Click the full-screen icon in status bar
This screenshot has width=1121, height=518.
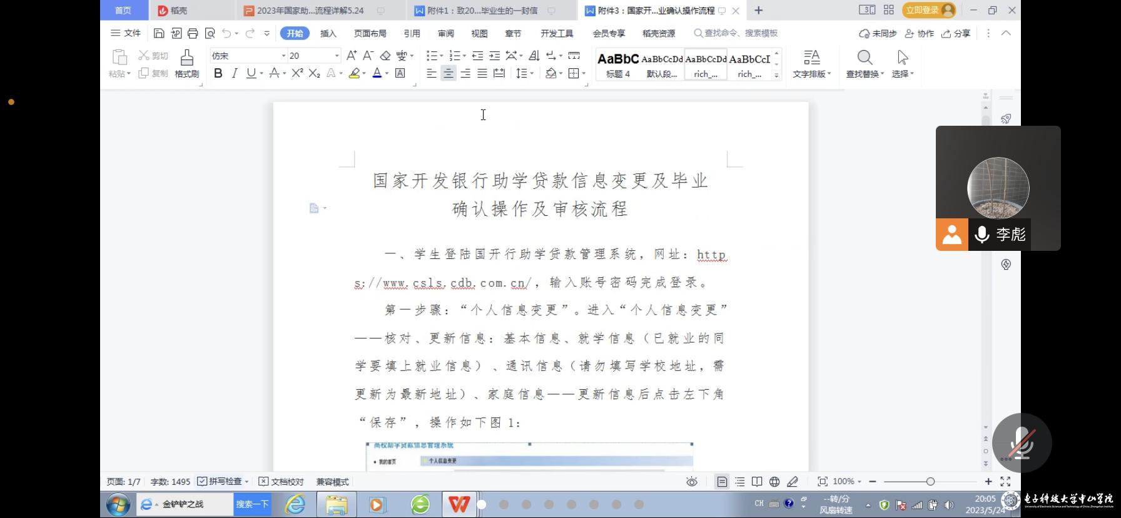coord(1005,482)
